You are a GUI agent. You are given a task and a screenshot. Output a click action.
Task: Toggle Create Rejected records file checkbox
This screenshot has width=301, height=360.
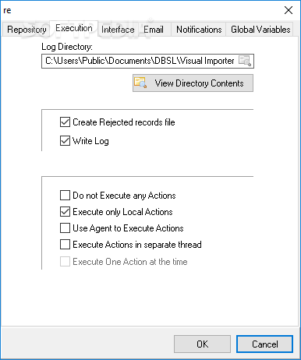[x=65, y=122]
